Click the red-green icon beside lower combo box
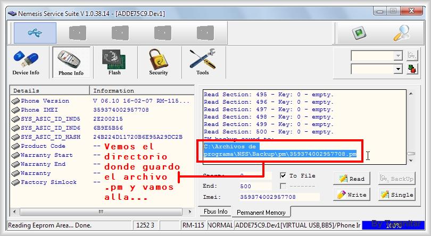This screenshot has width=431, height=236. click(x=412, y=69)
